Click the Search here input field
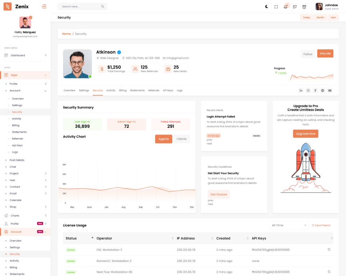Image resolution: width=346 pixels, height=276 pixels. [x=80, y=7]
